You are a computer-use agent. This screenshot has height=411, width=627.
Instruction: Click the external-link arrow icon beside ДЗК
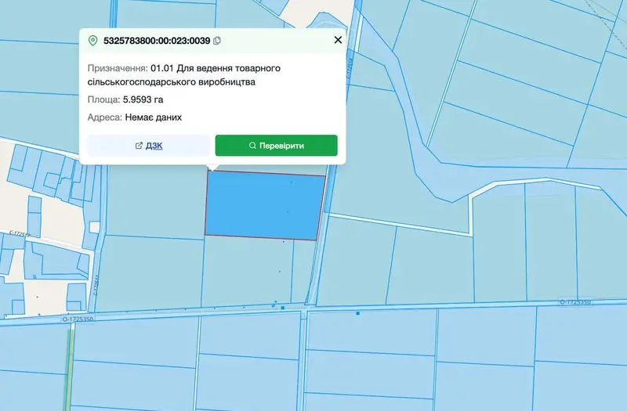(139, 146)
